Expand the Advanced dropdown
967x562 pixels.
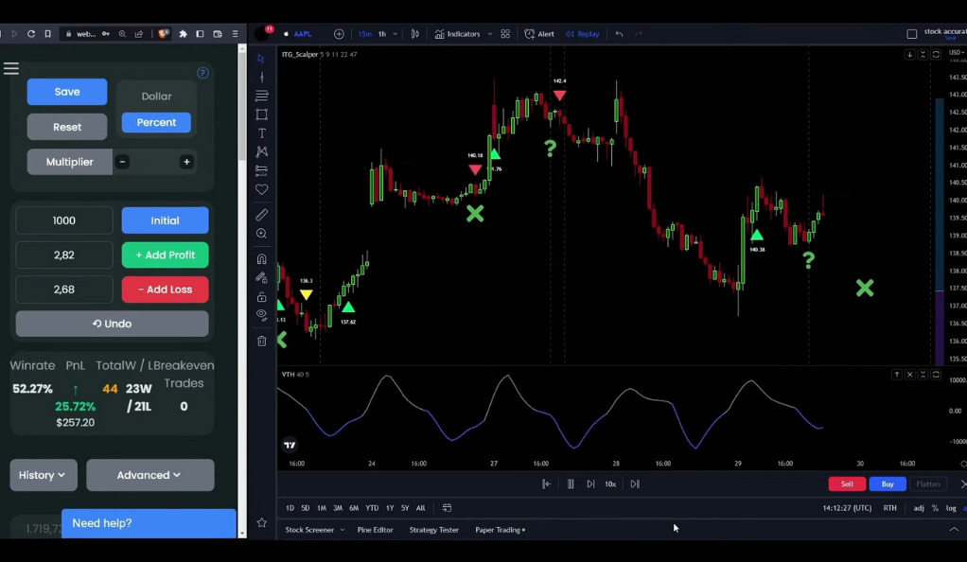point(149,475)
